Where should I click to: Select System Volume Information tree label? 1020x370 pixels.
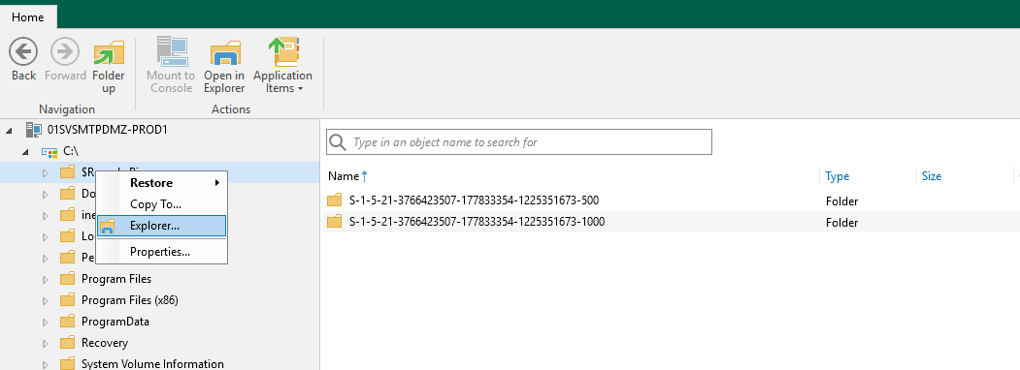click(153, 364)
